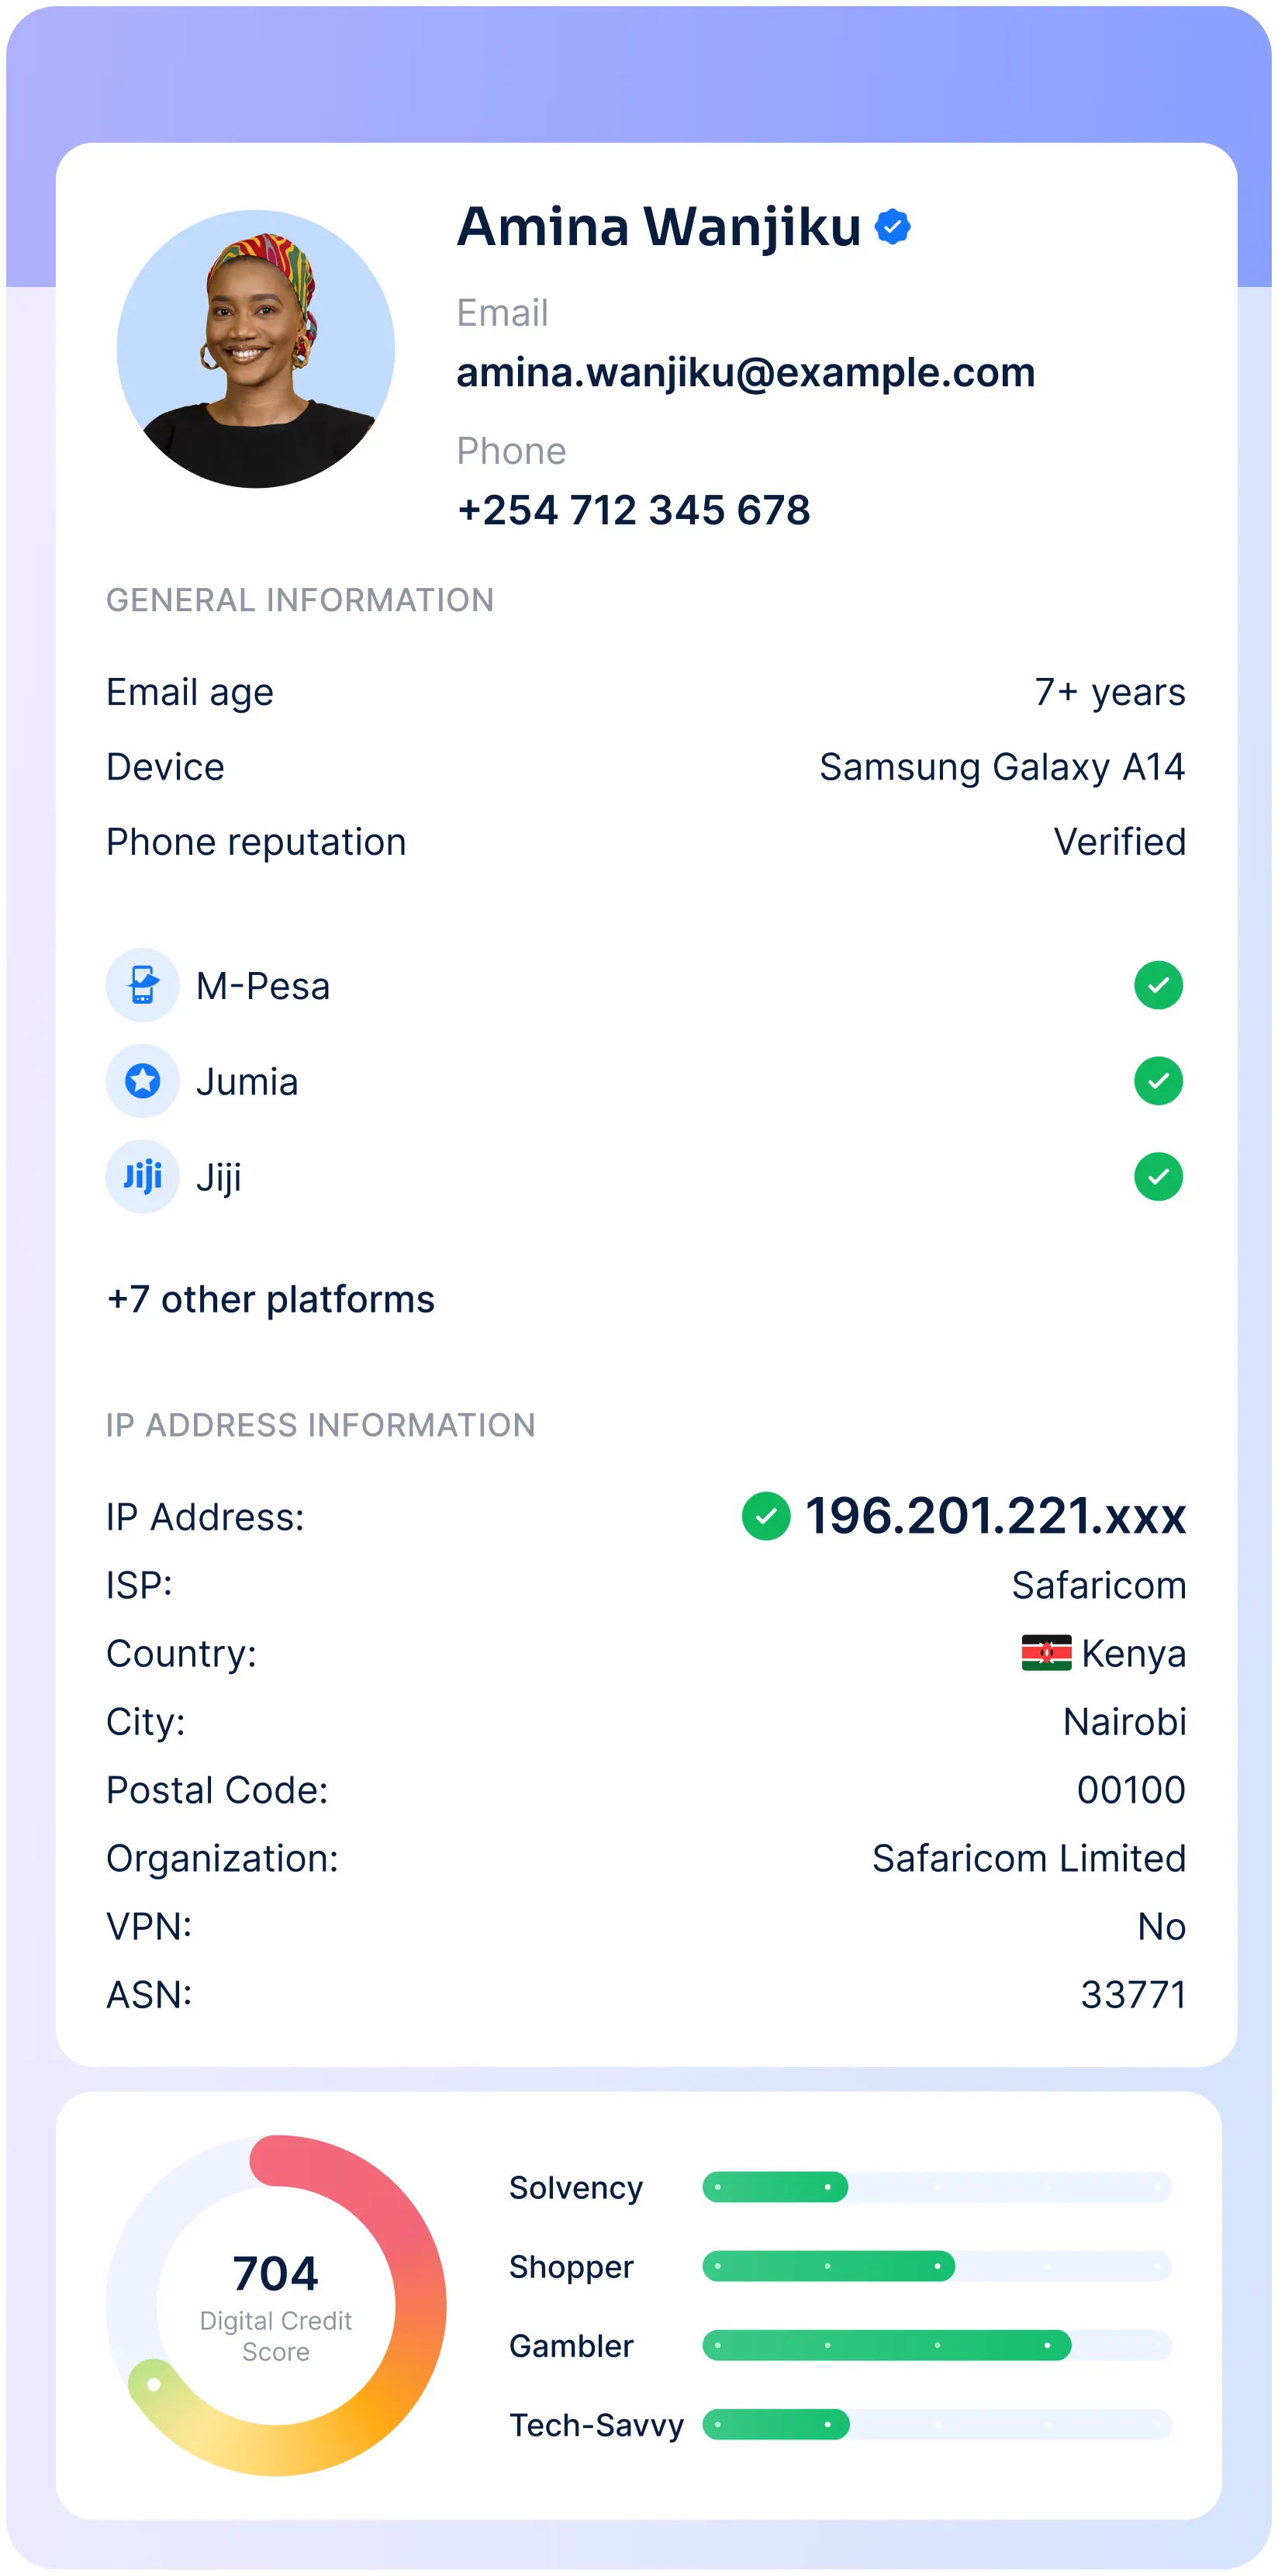This screenshot has height=2576, width=1278.
Task: Click the Jumia green verified checkmark
Action: point(1158,1081)
